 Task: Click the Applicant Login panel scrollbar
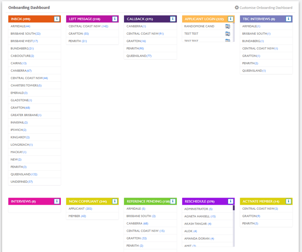[x=234, y=32]
